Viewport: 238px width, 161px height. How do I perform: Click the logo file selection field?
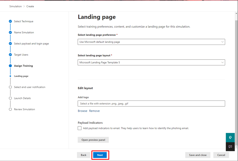coord(151,103)
